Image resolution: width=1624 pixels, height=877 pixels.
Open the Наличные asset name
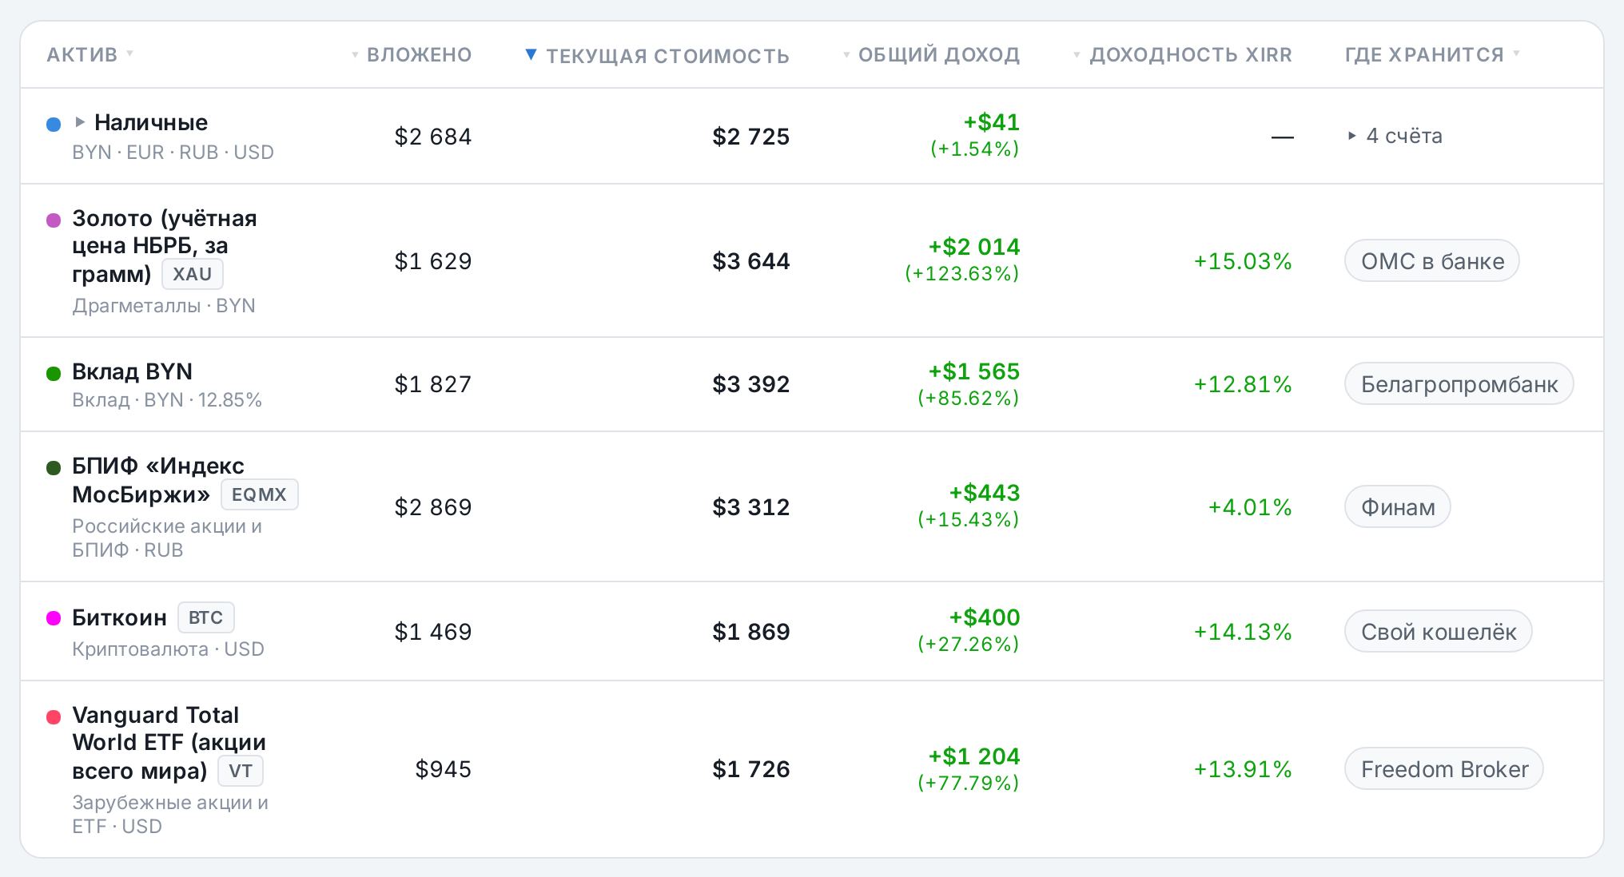coord(151,122)
